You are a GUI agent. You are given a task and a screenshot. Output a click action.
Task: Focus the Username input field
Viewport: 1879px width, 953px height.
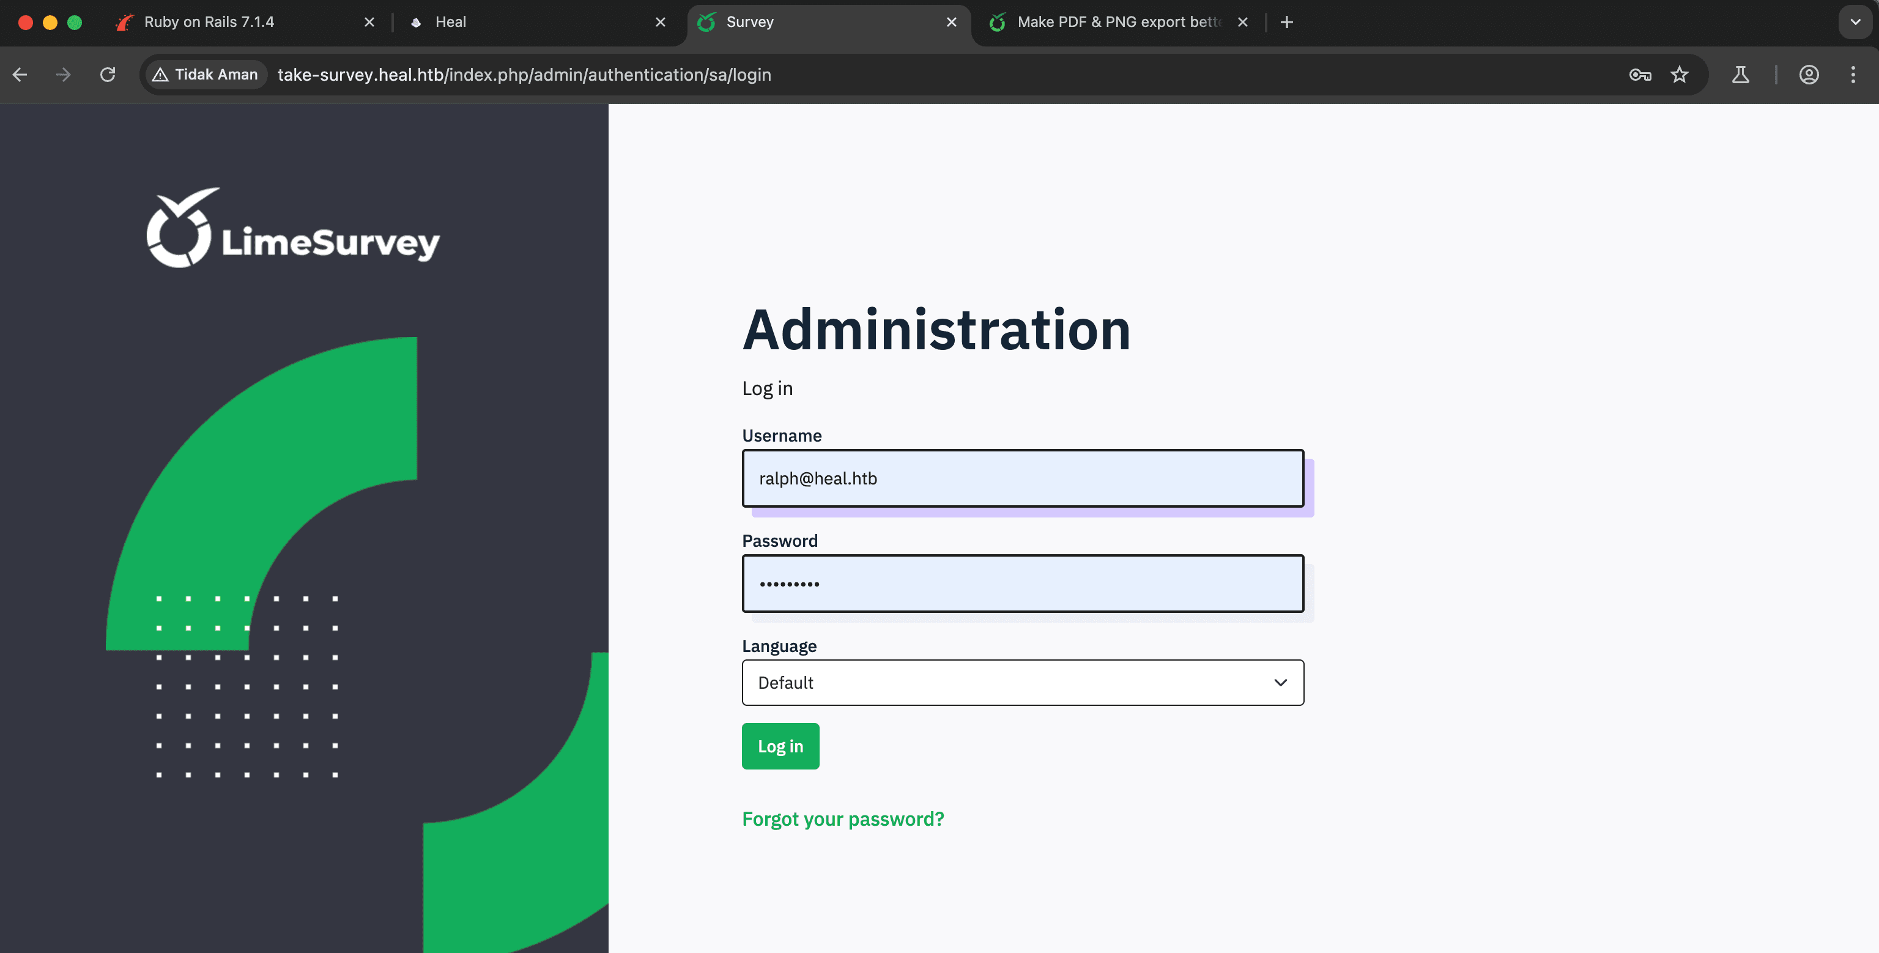click(1022, 479)
